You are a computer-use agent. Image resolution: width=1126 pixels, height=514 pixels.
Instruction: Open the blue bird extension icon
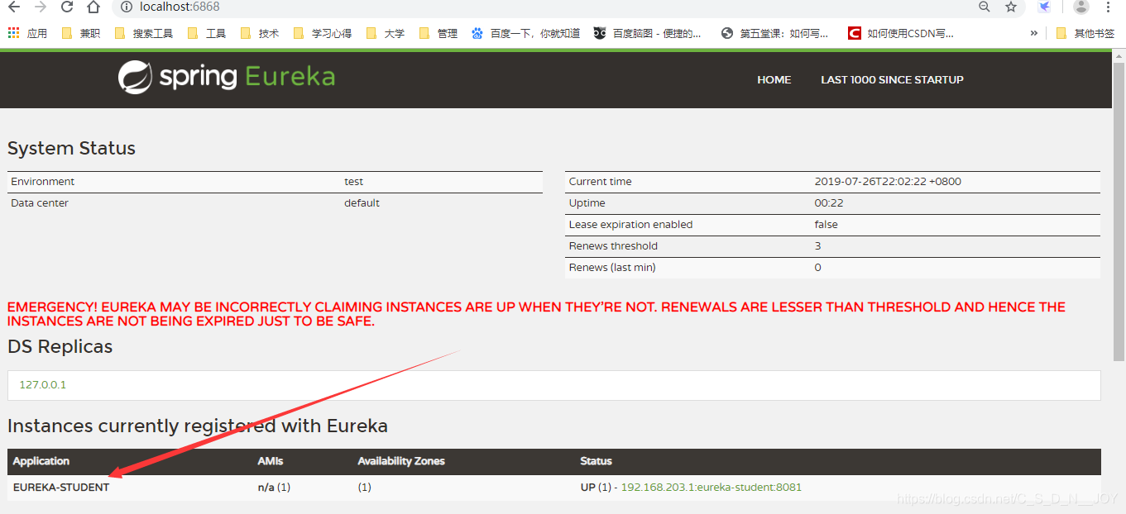point(1045,7)
